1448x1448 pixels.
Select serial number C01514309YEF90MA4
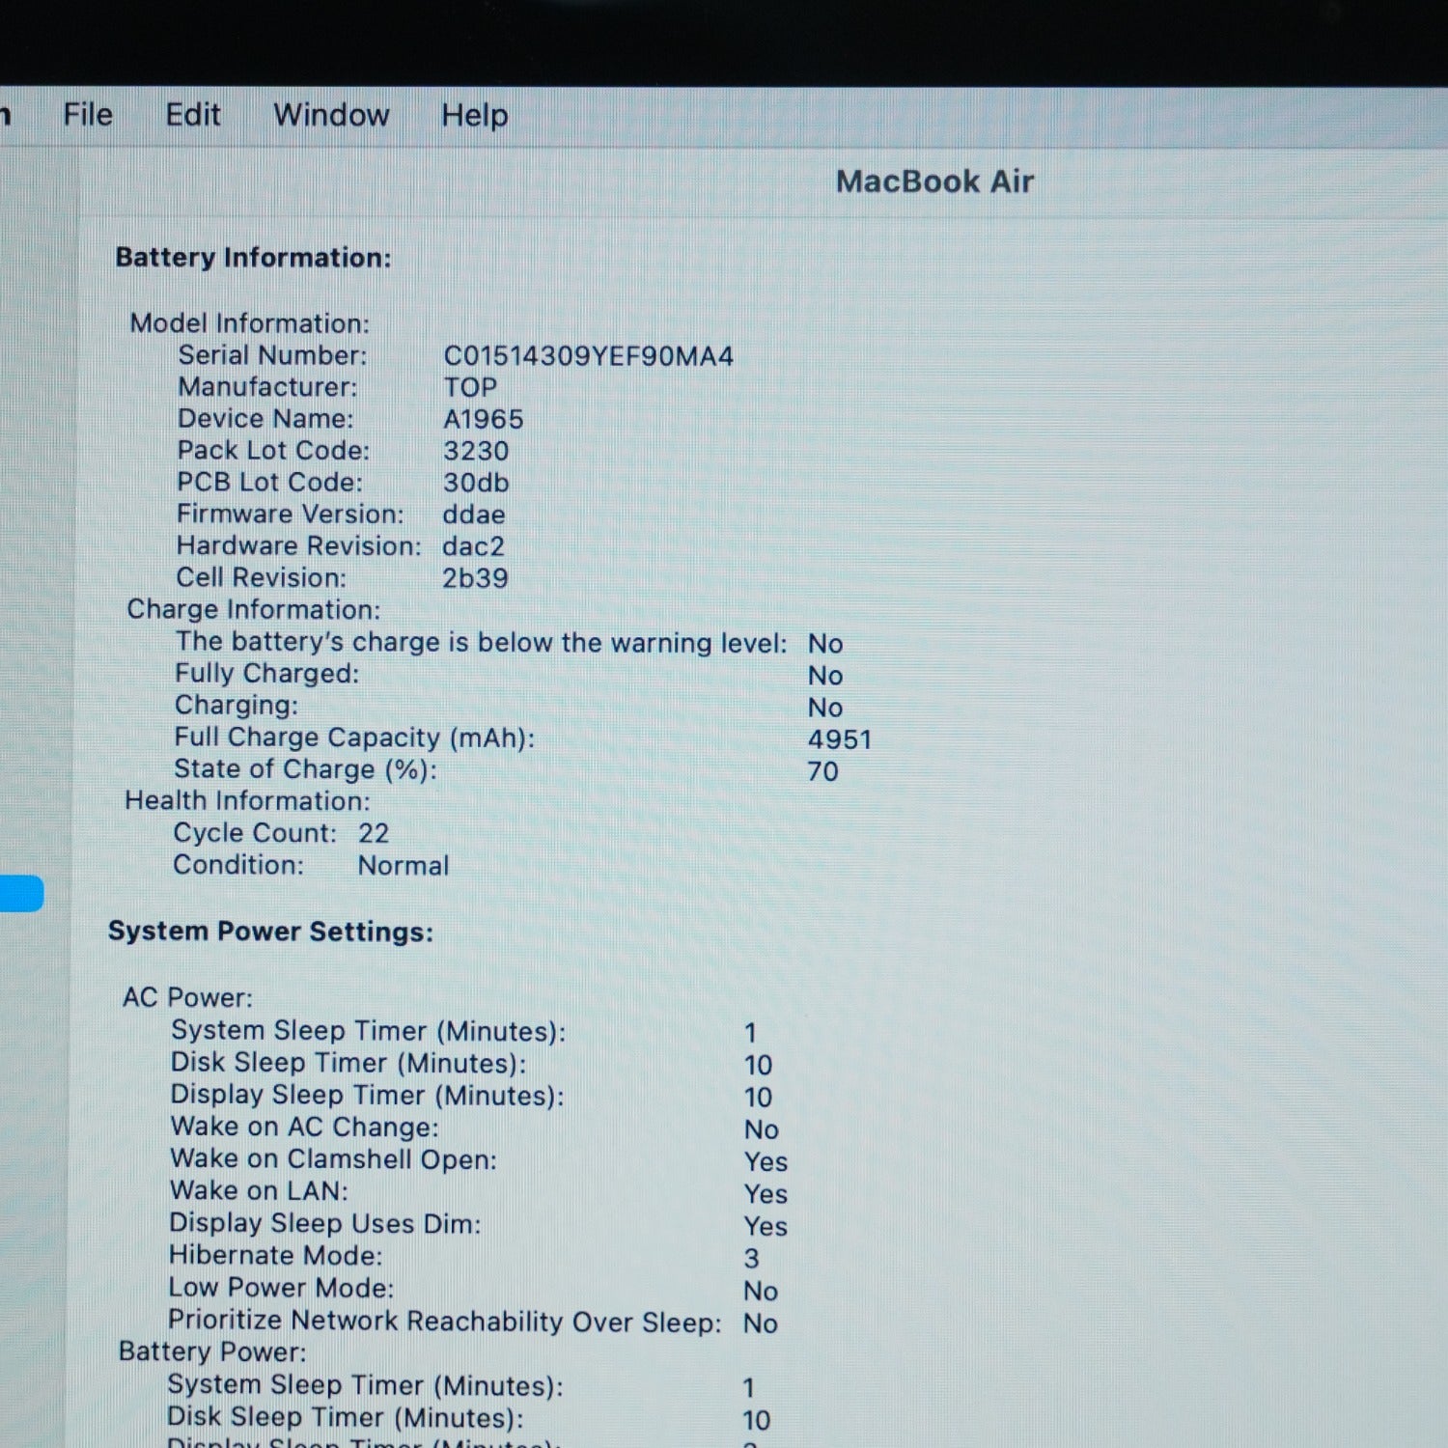point(589,356)
